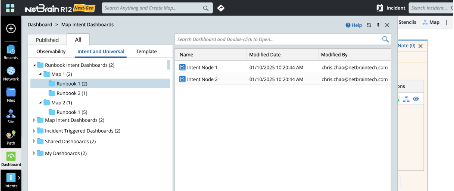Click the refresh icon beside Help
The image size is (454, 191).
point(369,25)
